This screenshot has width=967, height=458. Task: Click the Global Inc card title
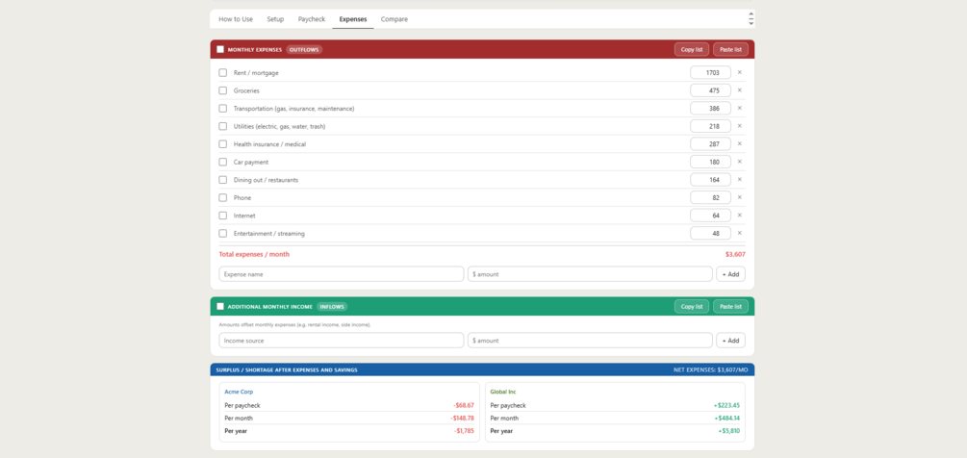[503, 392]
